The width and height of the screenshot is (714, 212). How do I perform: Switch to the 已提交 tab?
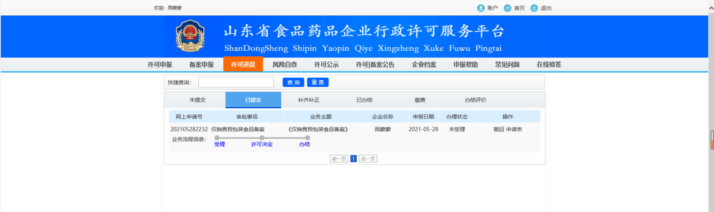click(x=253, y=100)
